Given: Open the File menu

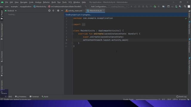Looking at the screenshot, I should pos(7,2).
